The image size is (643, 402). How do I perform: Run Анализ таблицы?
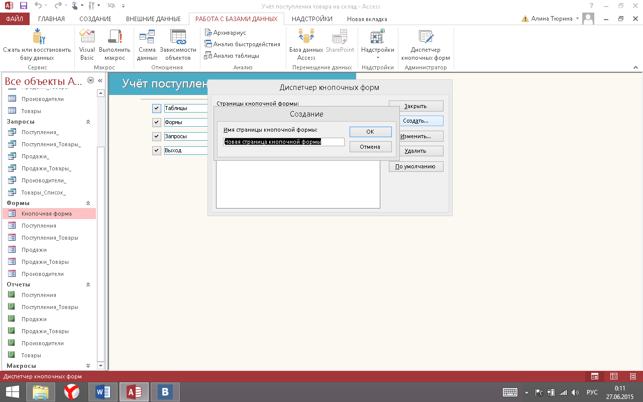(232, 56)
